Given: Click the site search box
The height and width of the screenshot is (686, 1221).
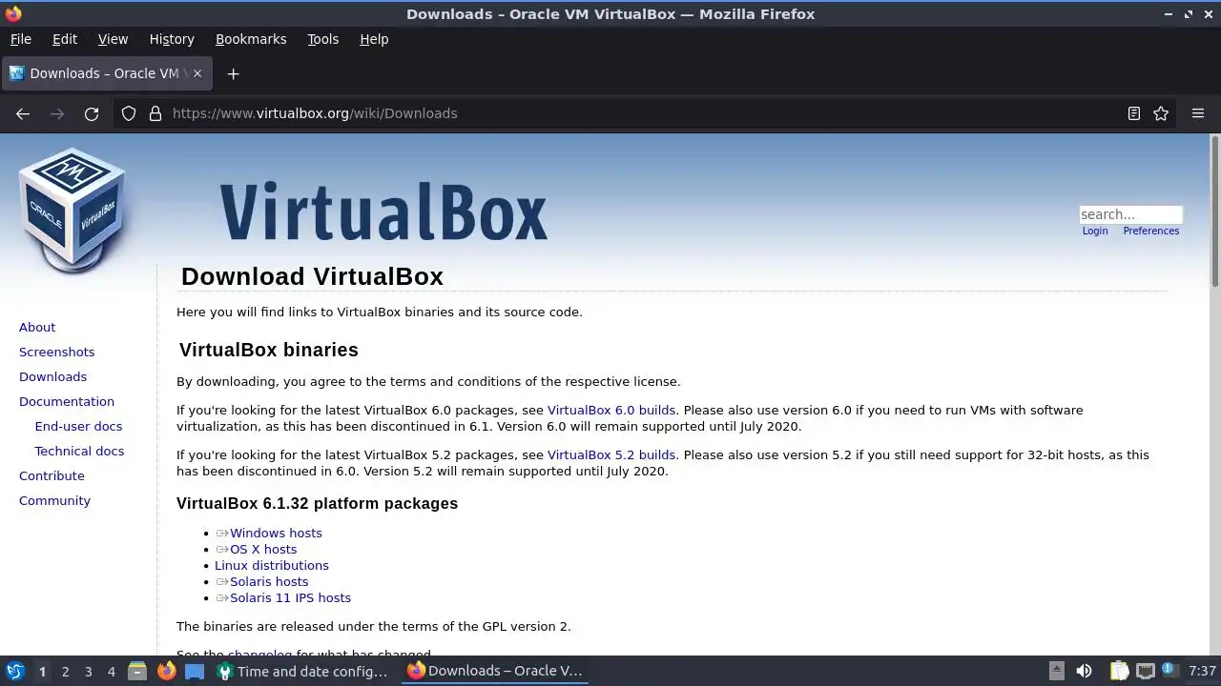Looking at the screenshot, I should [x=1130, y=214].
